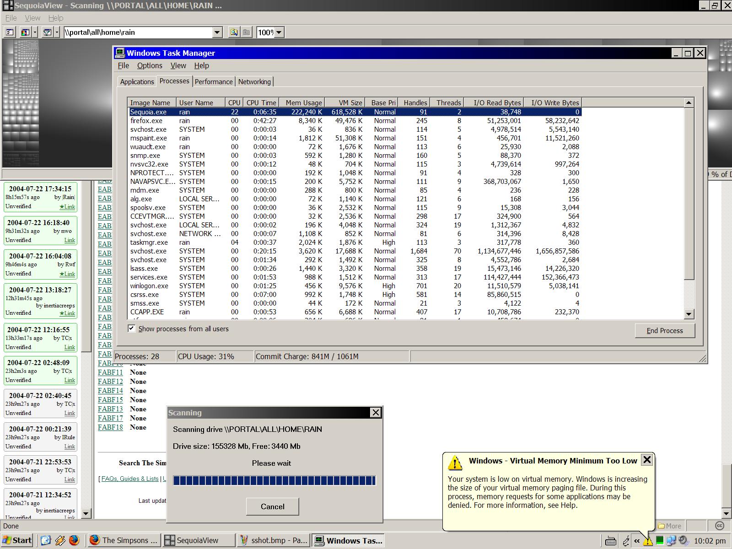Click Link in the 2004-07-22 12:16:55 entry
Screen dimensions: 732x549
70,347
